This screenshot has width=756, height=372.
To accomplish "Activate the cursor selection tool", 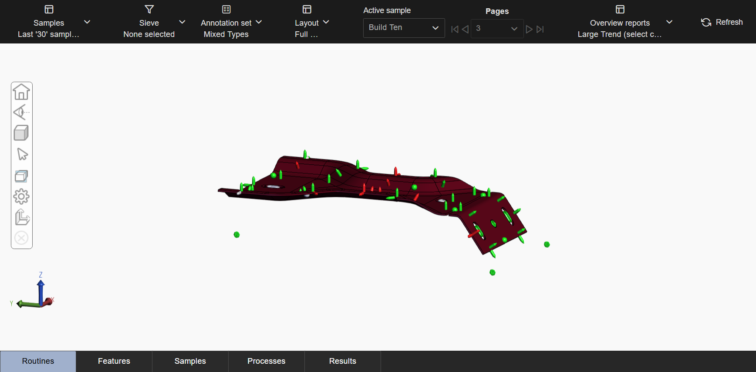I will [x=22, y=154].
